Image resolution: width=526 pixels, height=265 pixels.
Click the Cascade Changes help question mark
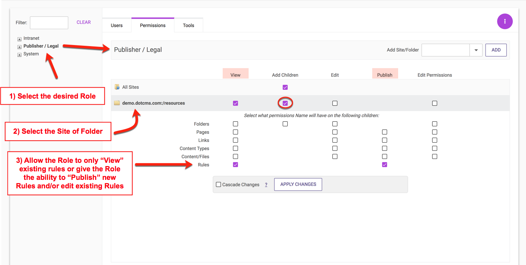click(266, 185)
